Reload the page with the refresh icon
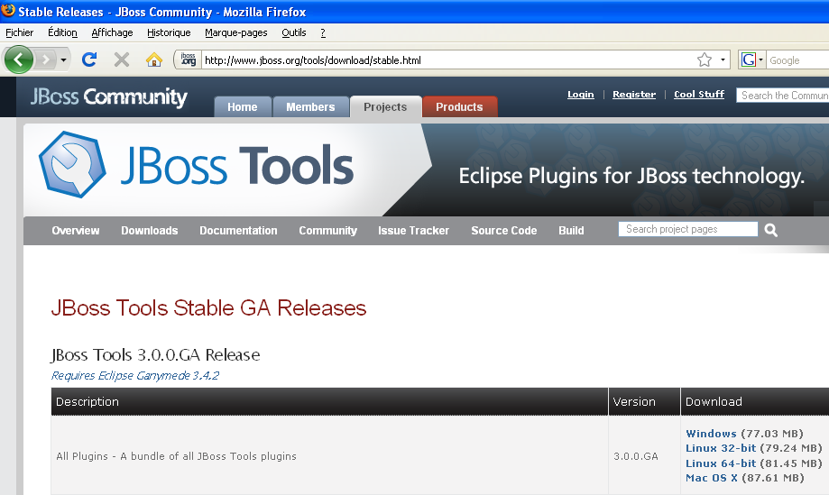 coord(89,60)
